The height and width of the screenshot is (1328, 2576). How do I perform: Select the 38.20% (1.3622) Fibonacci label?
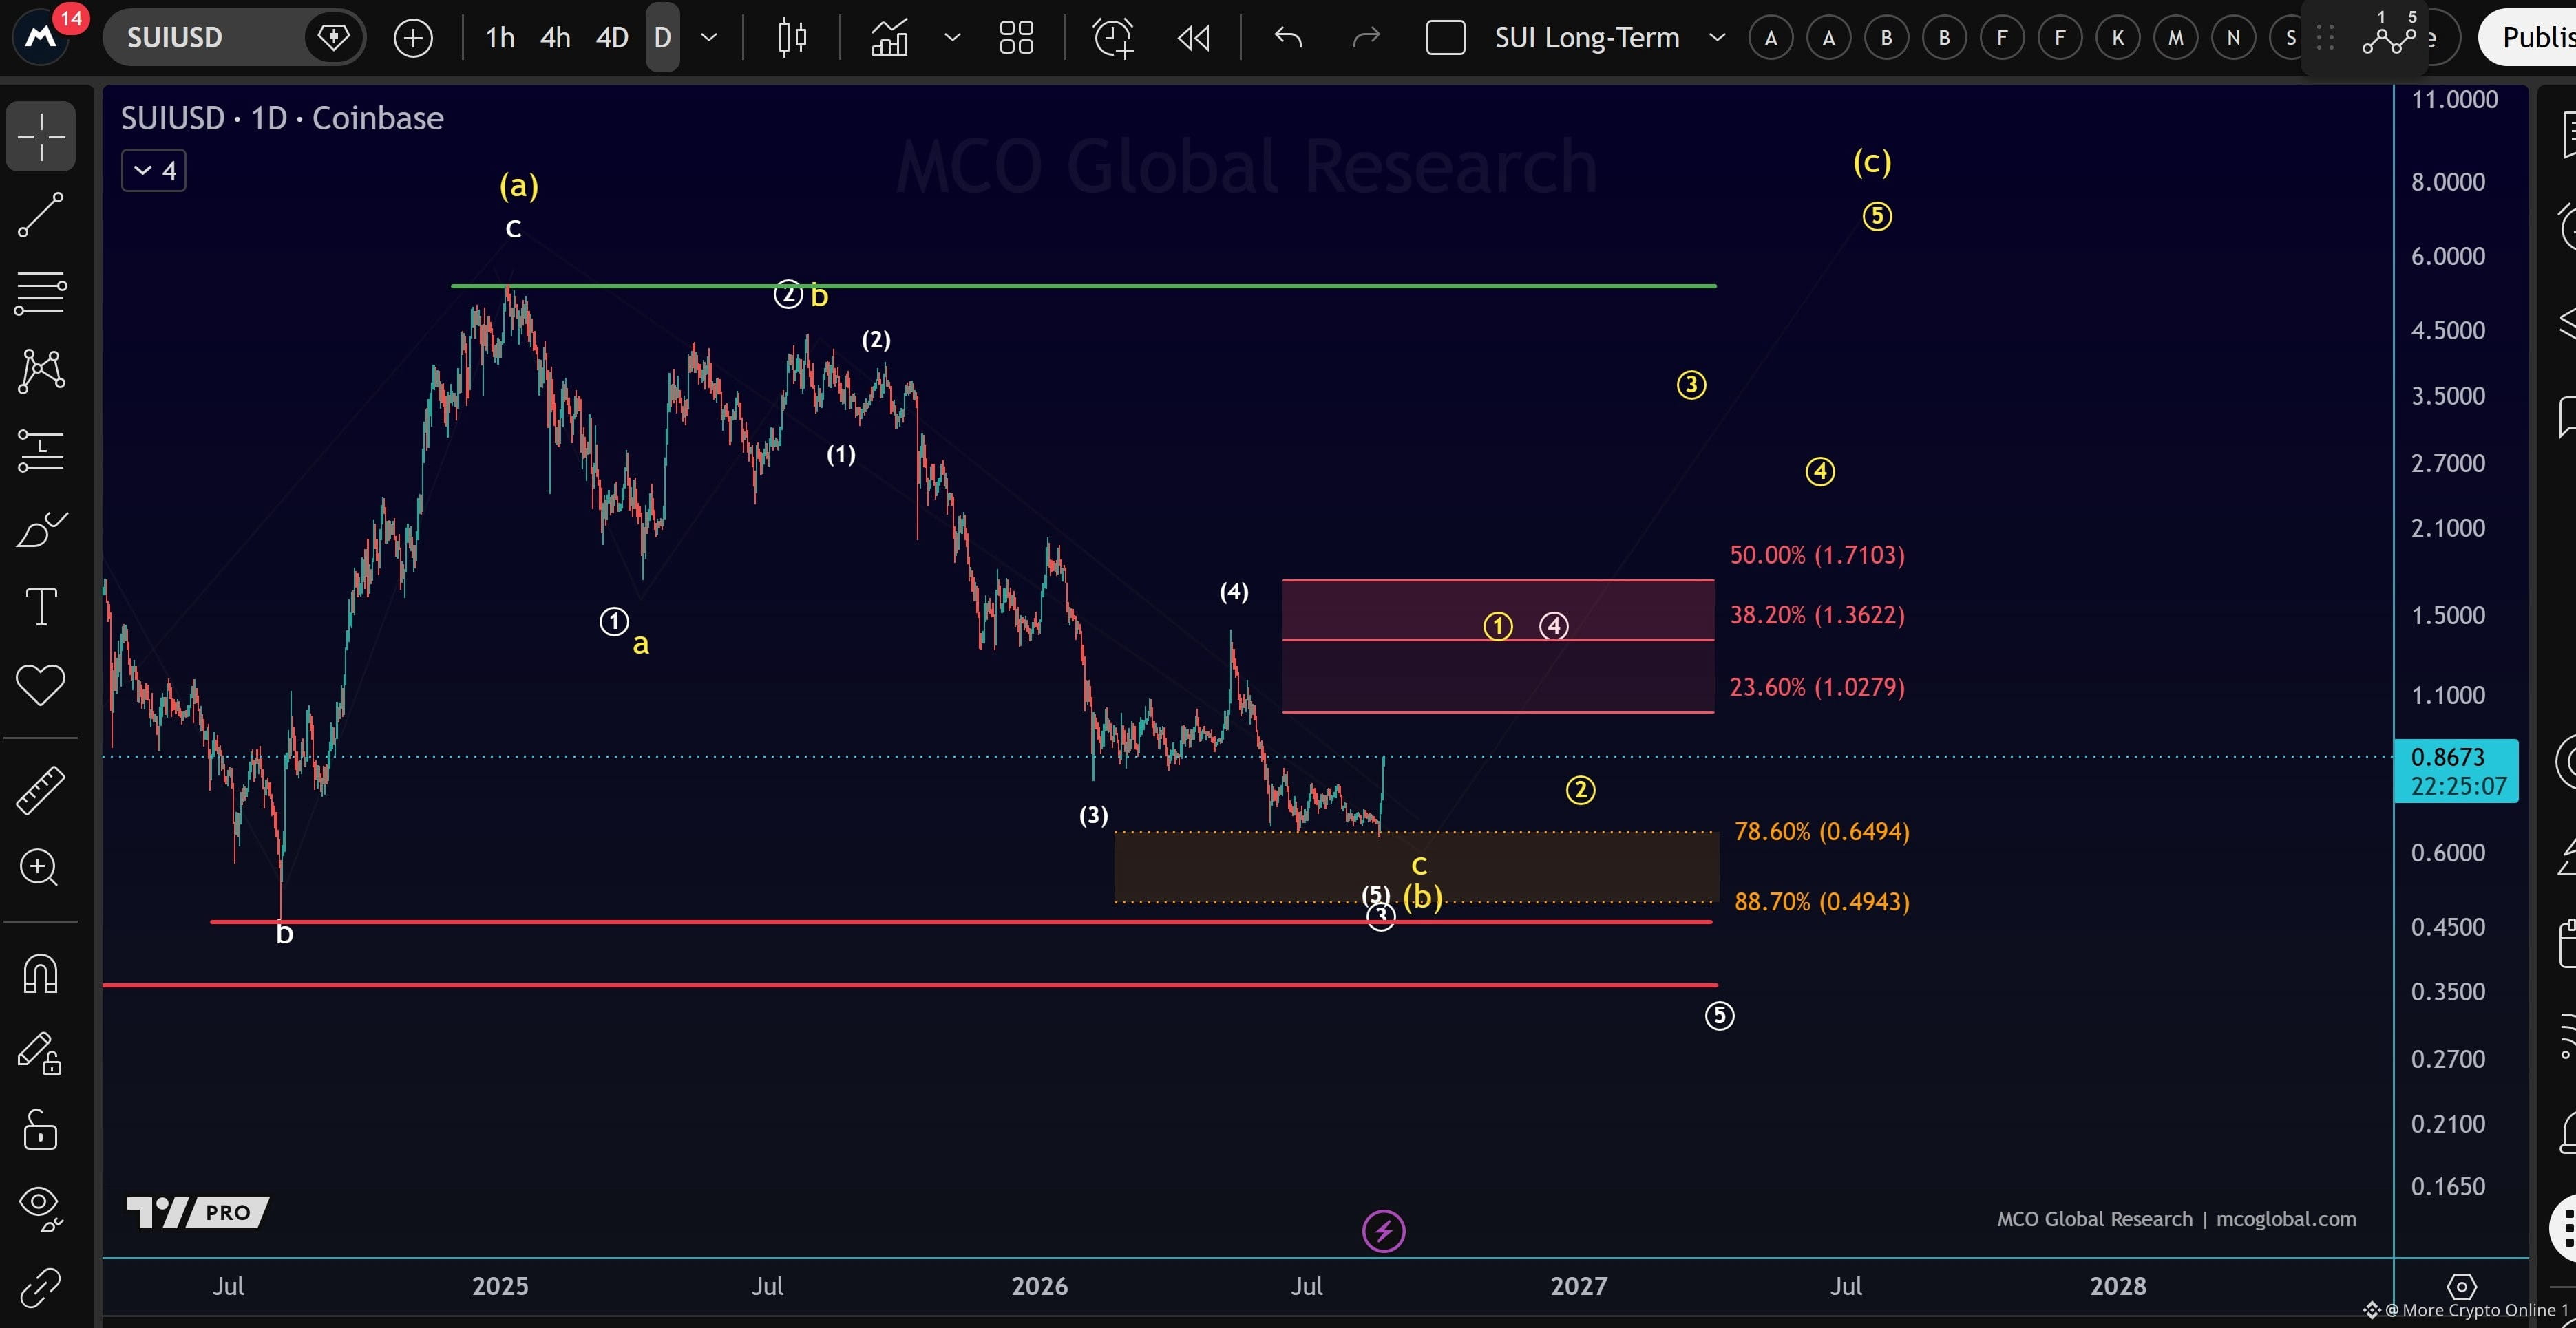[1817, 614]
